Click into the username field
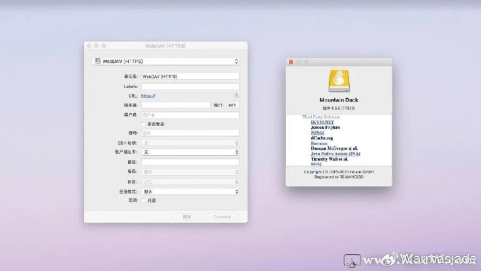 point(189,115)
